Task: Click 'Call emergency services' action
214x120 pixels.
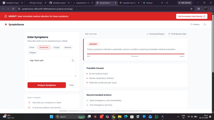Action: coord(101,105)
